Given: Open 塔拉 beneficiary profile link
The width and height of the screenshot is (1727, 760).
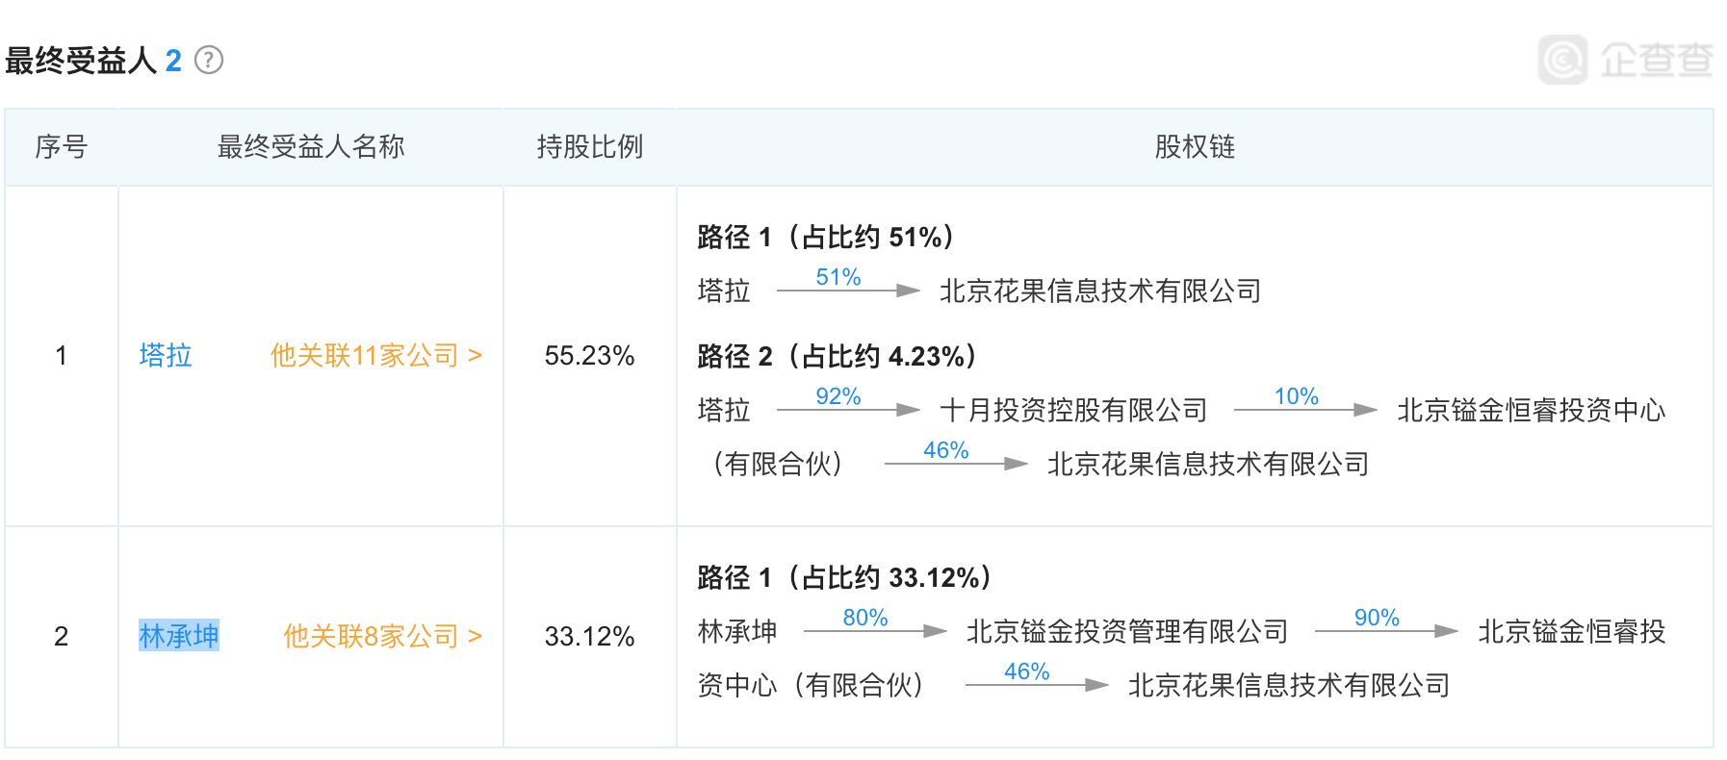Looking at the screenshot, I should [x=166, y=356].
